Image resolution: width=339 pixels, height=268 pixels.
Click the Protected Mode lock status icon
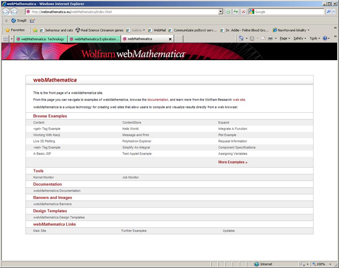(303, 264)
